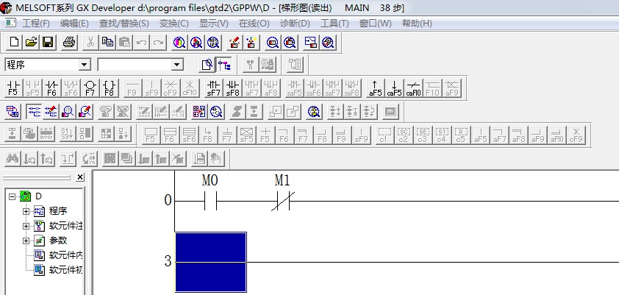Insert normally closed contact with F6 button

coord(51,88)
